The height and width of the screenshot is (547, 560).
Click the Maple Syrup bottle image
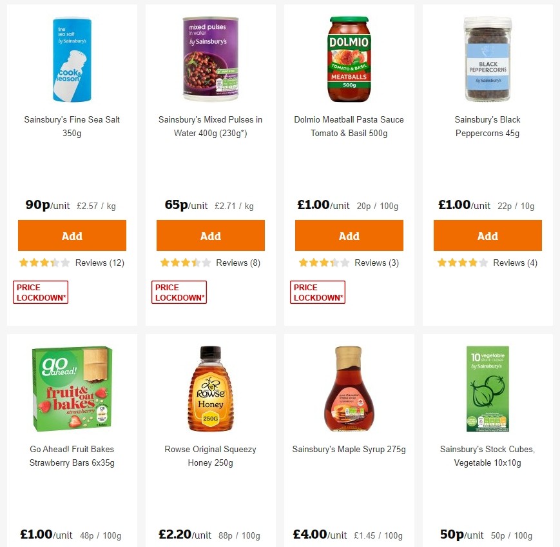point(349,387)
